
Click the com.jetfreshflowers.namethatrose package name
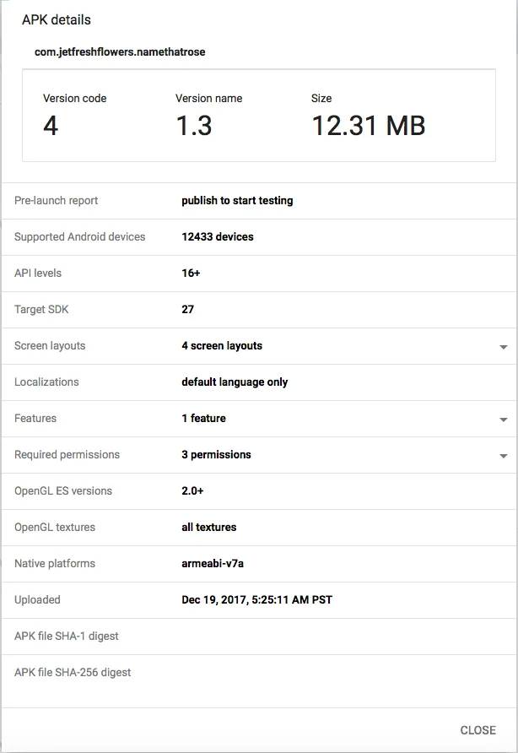(x=120, y=51)
